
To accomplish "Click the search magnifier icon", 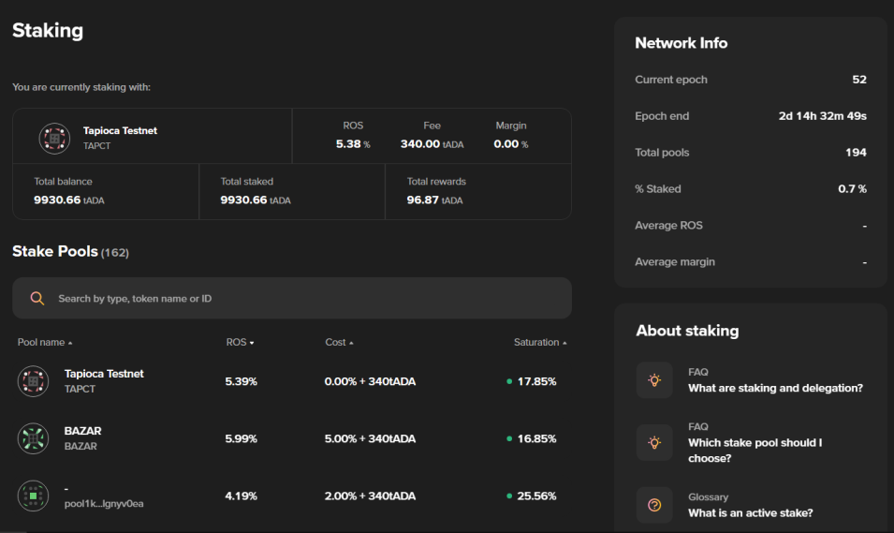I will (37, 299).
